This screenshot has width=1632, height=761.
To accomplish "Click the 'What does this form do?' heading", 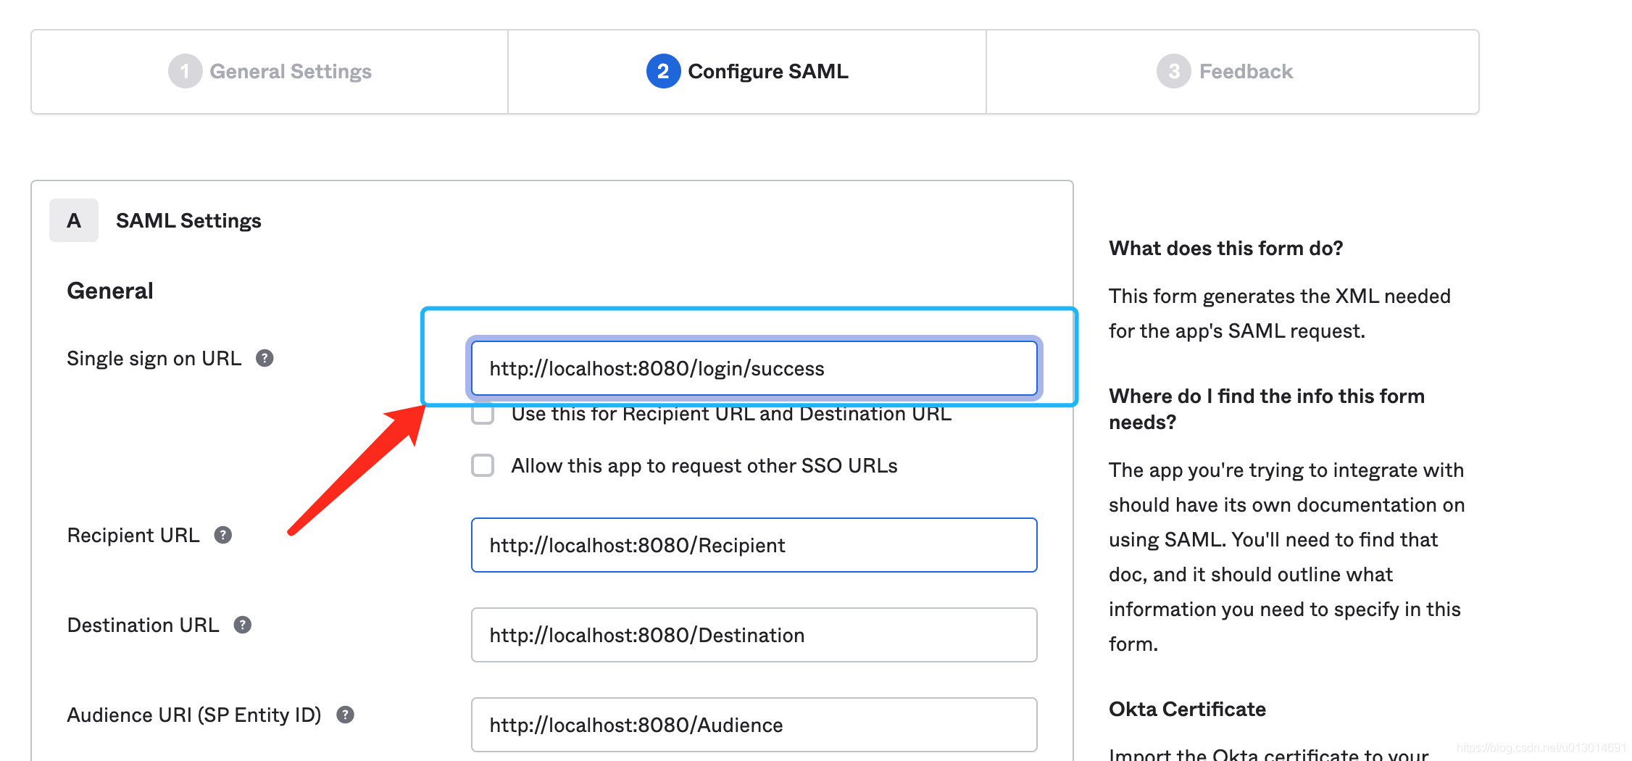I will click(x=1225, y=248).
